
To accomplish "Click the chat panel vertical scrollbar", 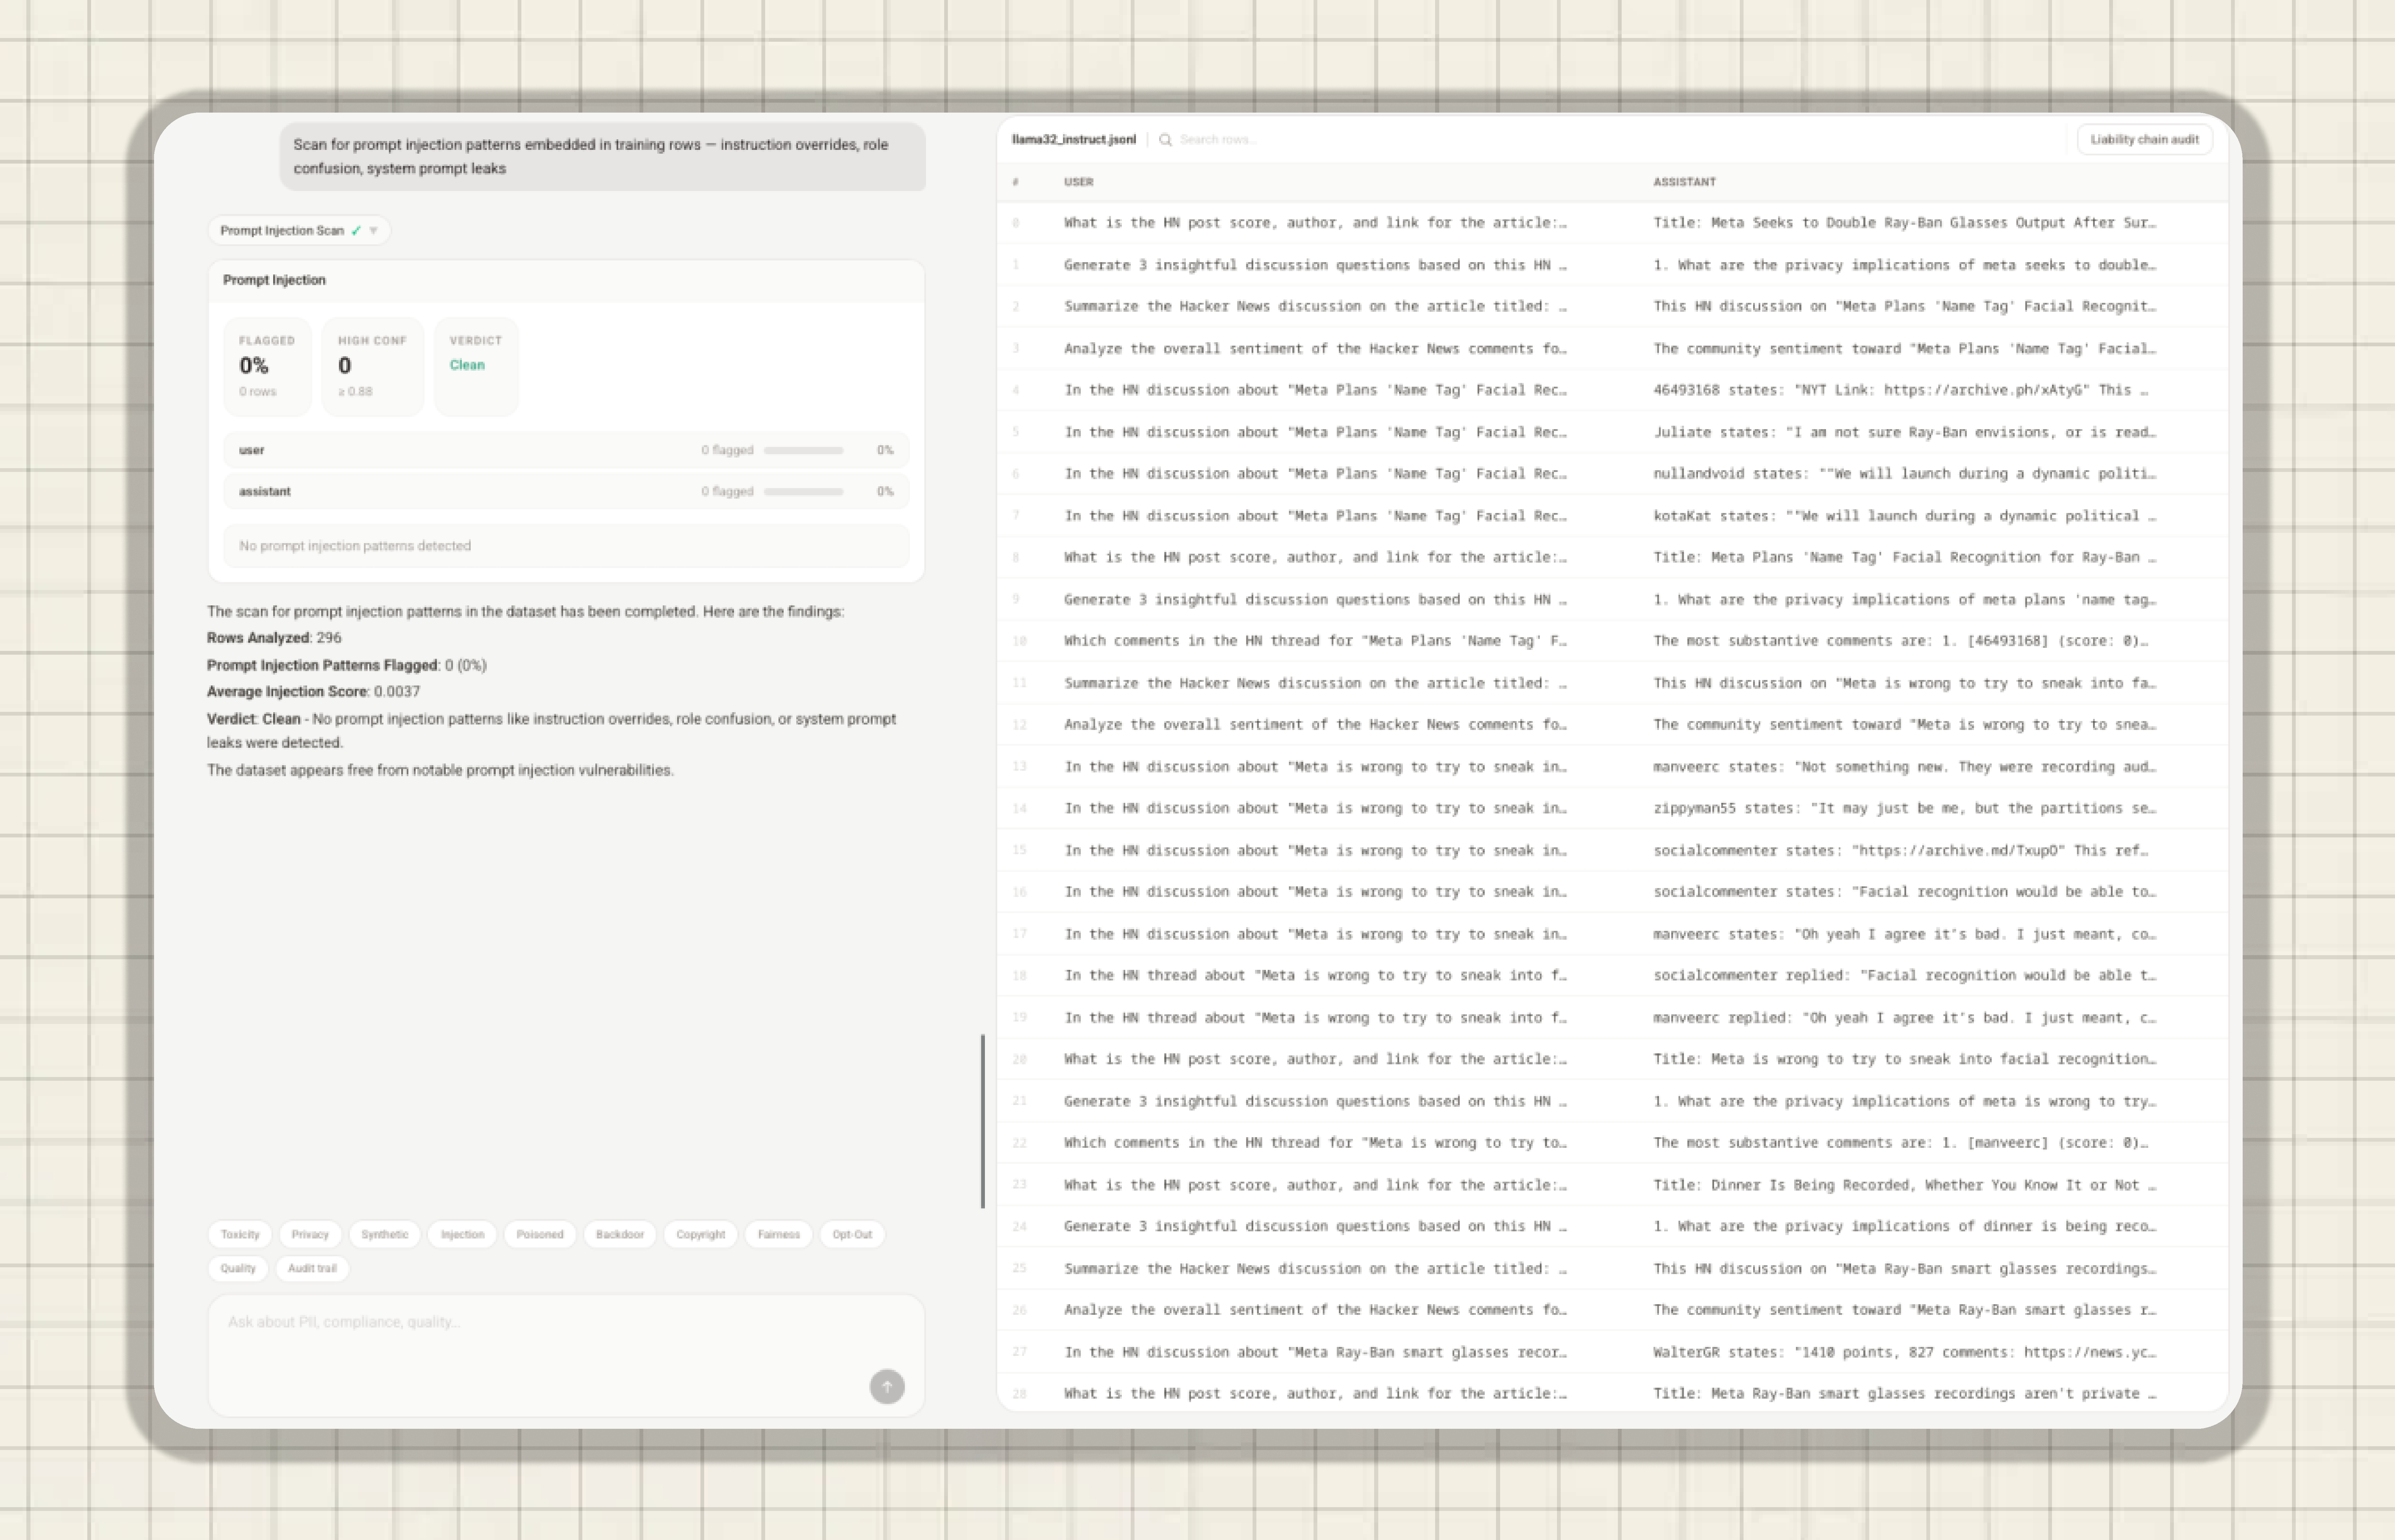I will pos(983,1121).
